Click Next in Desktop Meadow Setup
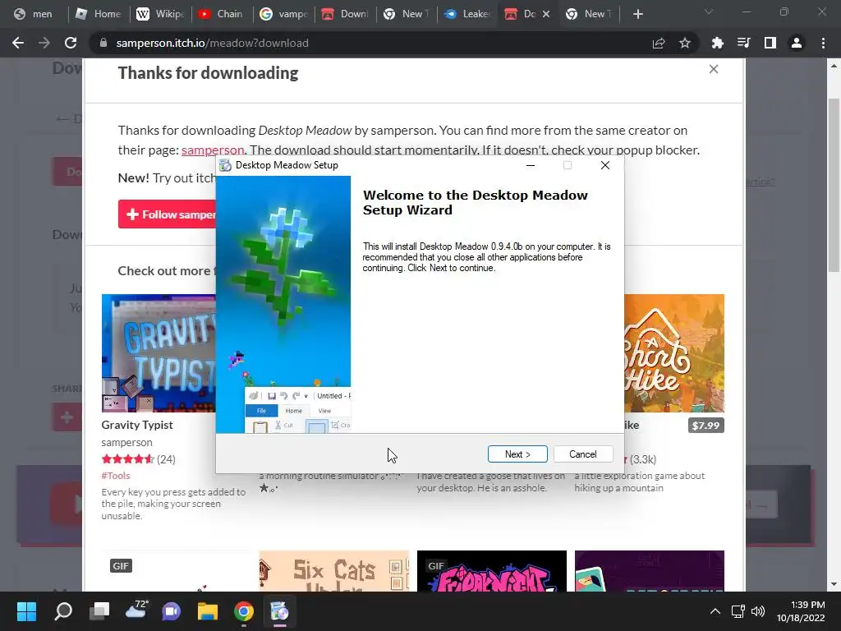Image resolution: width=841 pixels, height=631 pixels. pyautogui.click(x=517, y=454)
